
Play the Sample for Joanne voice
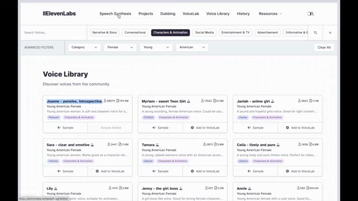tap(65, 128)
